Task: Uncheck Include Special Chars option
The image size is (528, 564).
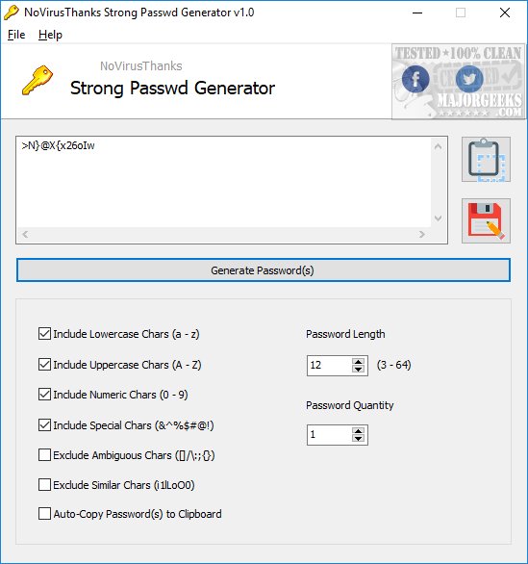Action: tap(44, 425)
